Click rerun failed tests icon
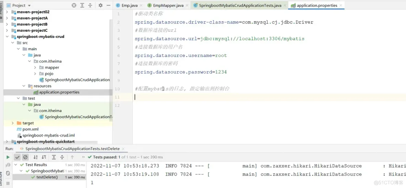 (8, 165)
